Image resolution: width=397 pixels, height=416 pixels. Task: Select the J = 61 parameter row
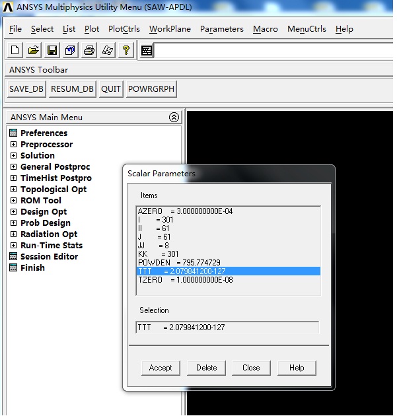pyautogui.click(x=229, y=236)
